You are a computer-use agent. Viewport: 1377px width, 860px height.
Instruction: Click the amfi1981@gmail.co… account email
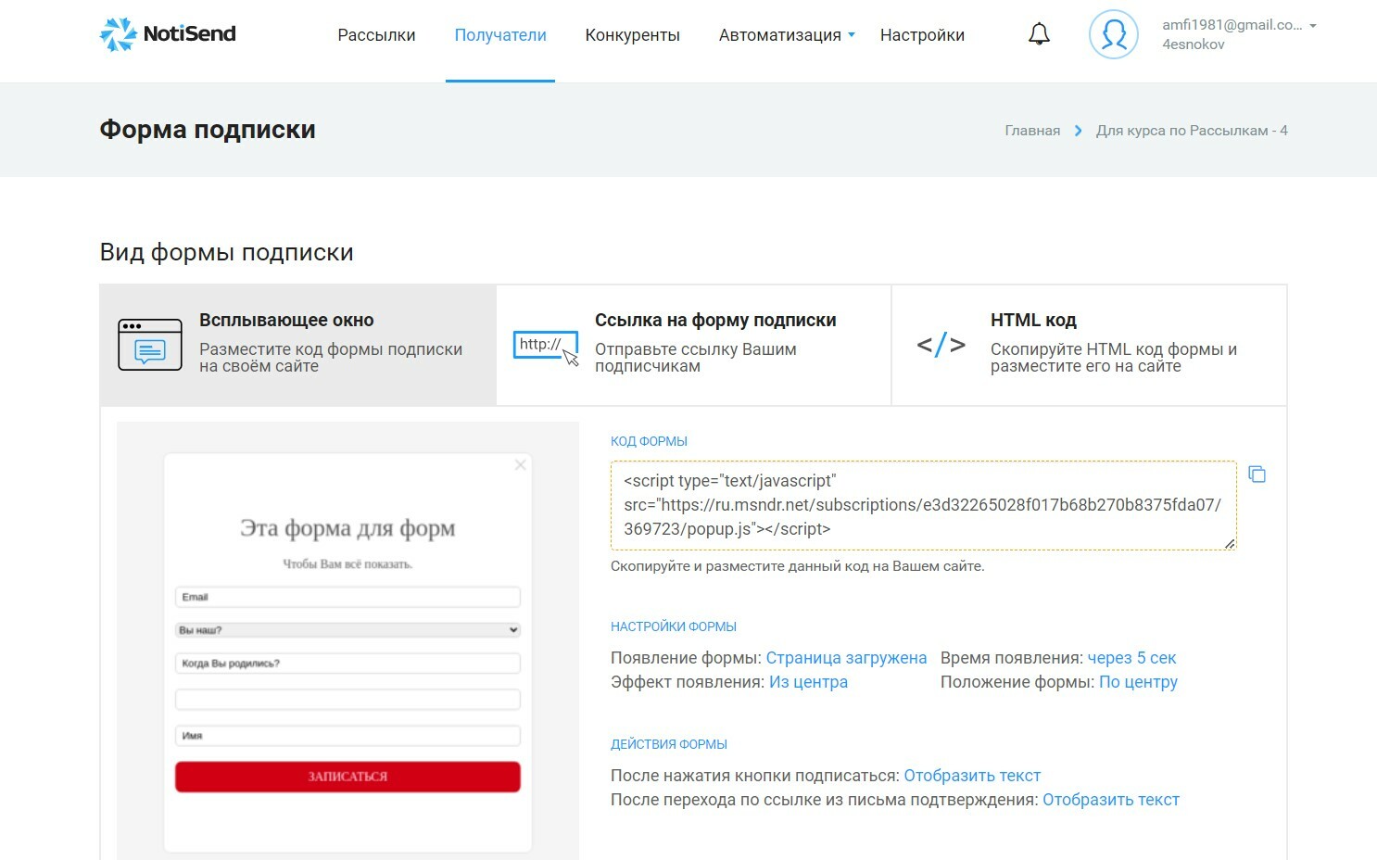1232,25
